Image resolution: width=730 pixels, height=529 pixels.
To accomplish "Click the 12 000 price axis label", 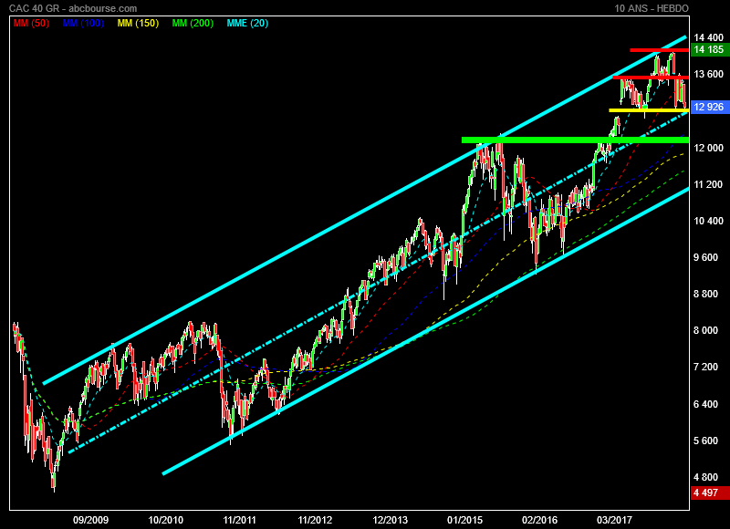I will tap(709, 148).
